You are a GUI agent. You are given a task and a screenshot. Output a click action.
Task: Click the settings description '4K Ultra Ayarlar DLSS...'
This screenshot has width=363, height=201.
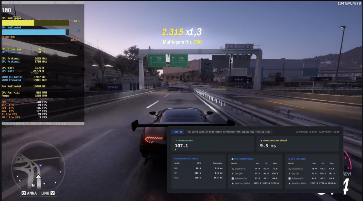229,132
